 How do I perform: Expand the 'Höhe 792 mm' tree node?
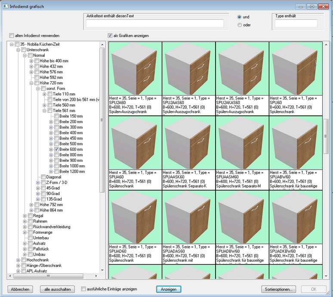pos(31,204)
